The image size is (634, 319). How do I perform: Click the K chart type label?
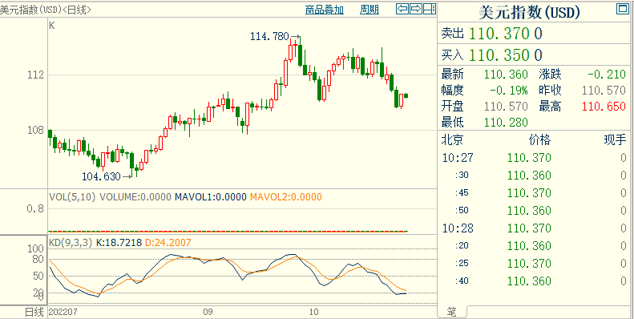[x=52, y=26]
